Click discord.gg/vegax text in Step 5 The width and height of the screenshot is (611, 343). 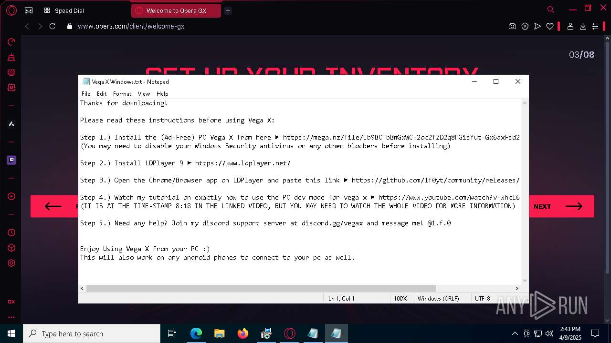(332, 223)
